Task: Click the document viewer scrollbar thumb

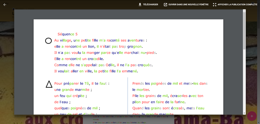Action: pos(244,31)
